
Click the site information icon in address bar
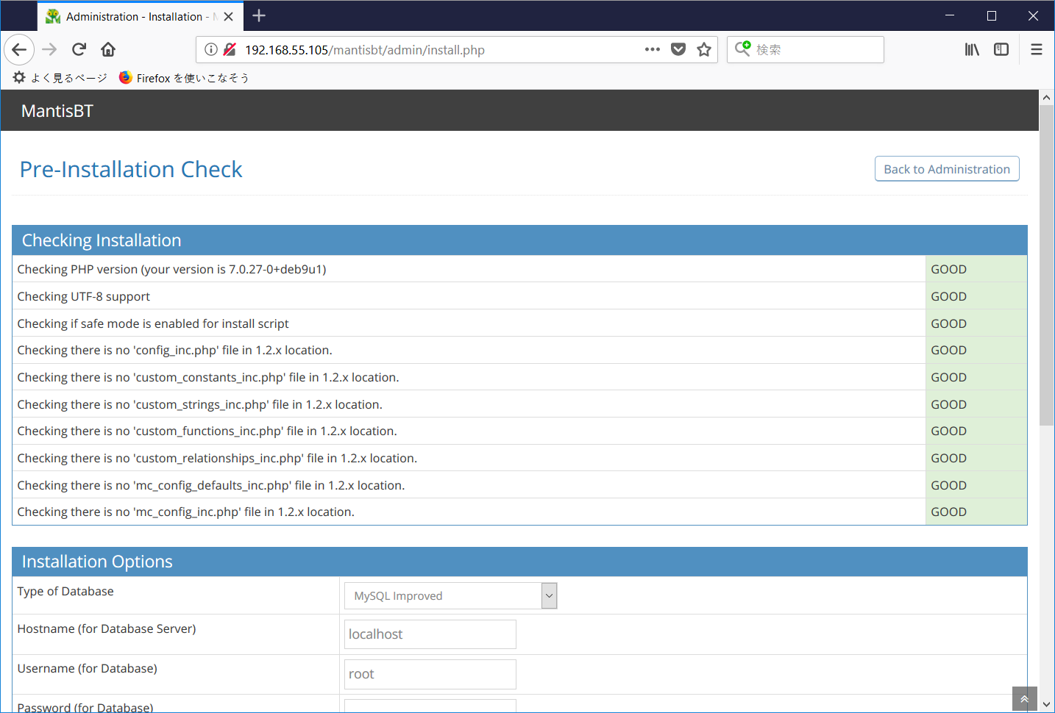pos(211,49)
